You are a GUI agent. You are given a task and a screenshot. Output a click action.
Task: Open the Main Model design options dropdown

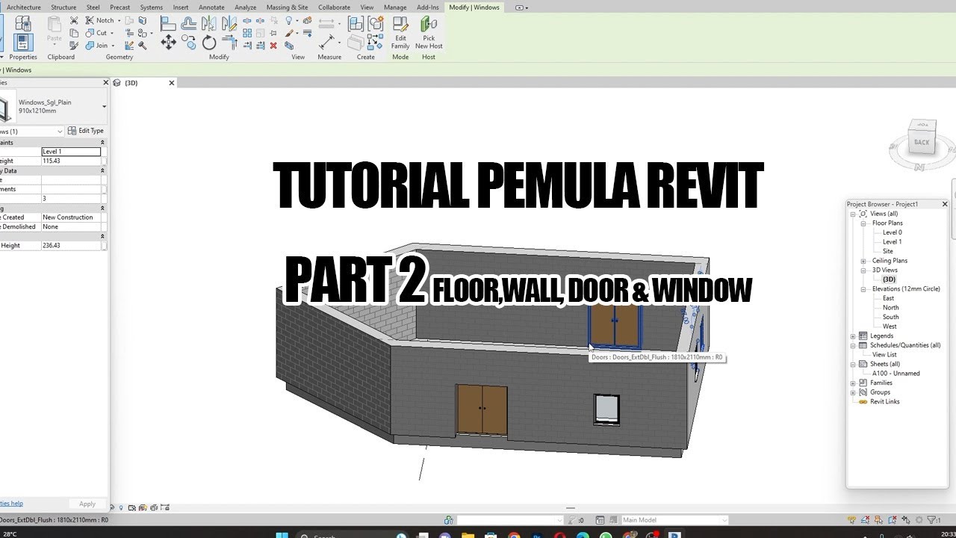pos(724,520)
